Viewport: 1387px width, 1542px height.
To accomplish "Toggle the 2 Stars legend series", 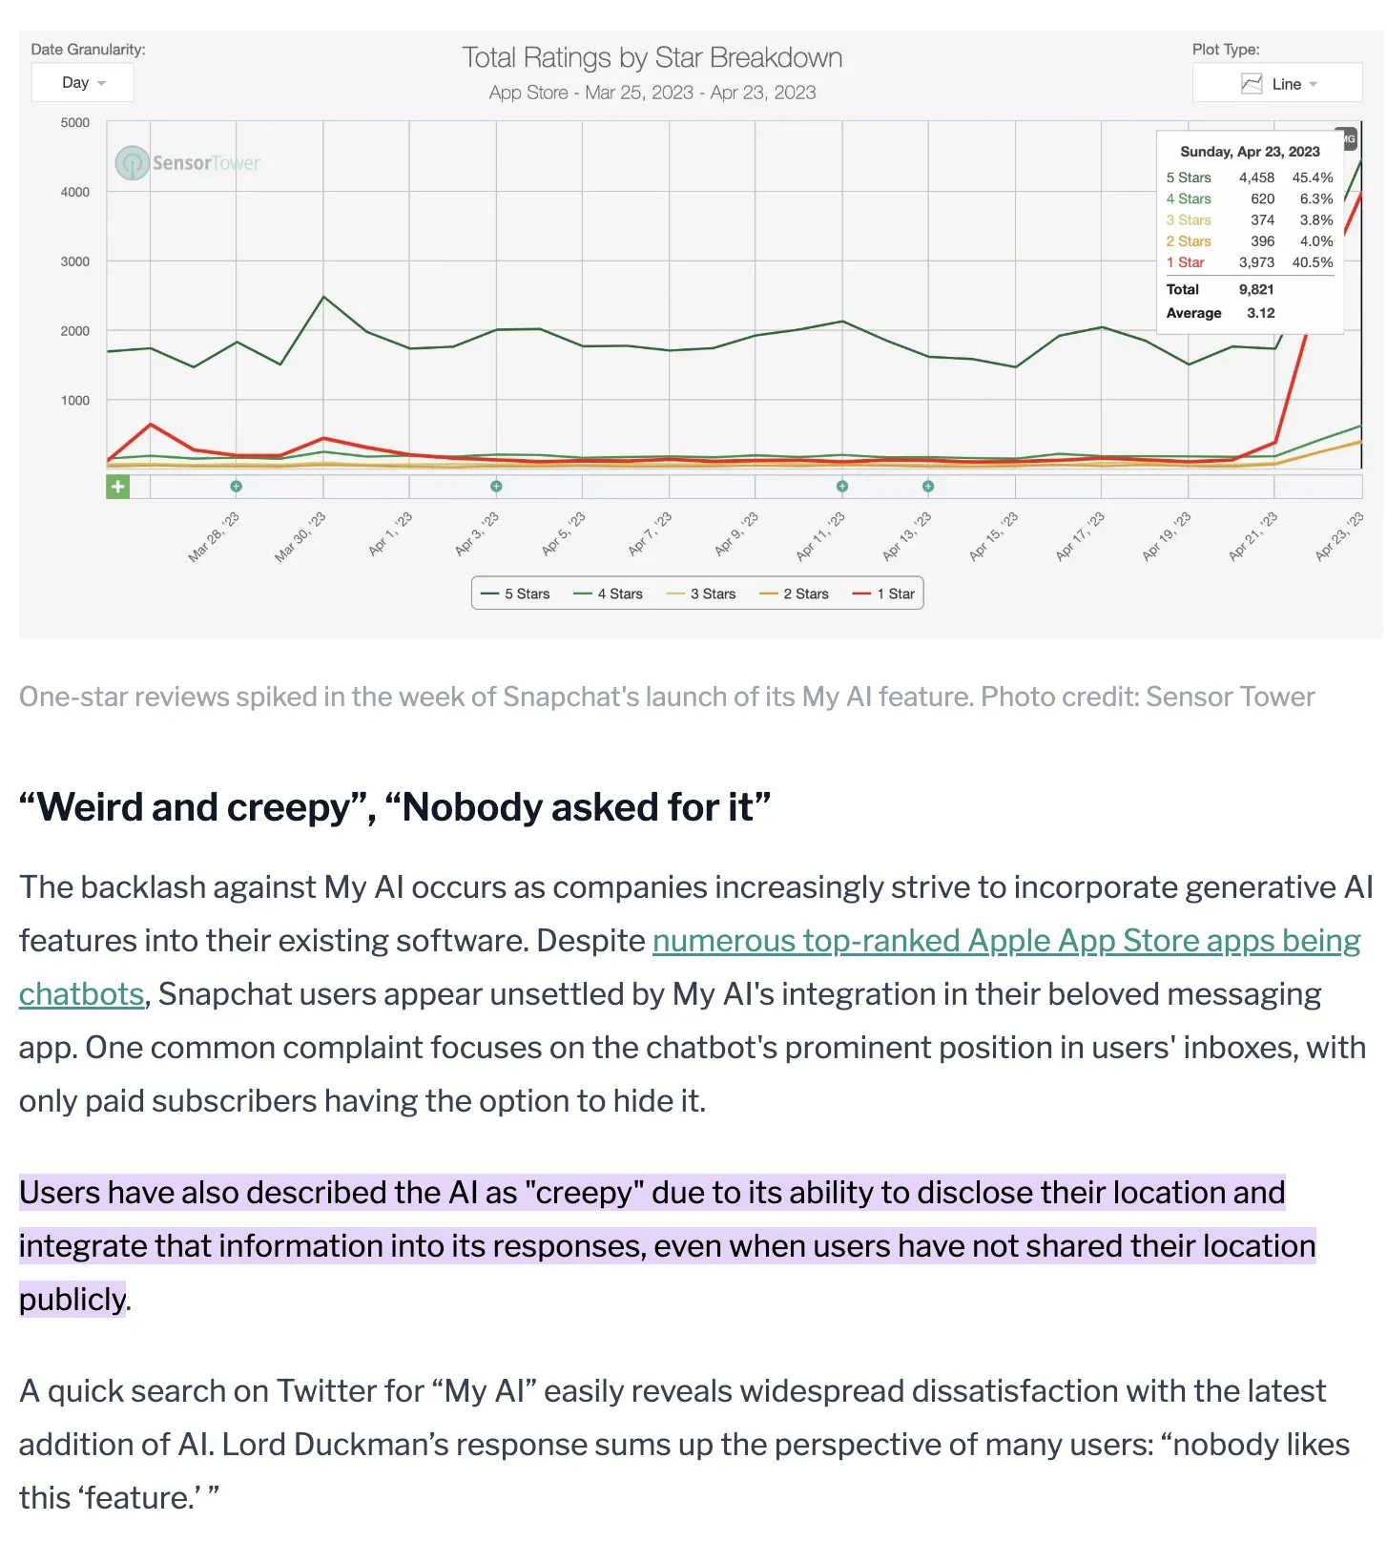I will pyautogui.click(x=794, y=594).
